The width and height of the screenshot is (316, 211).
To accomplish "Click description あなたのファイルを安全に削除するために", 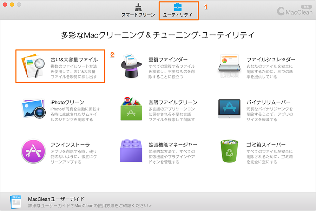I will tap(270, 72).
